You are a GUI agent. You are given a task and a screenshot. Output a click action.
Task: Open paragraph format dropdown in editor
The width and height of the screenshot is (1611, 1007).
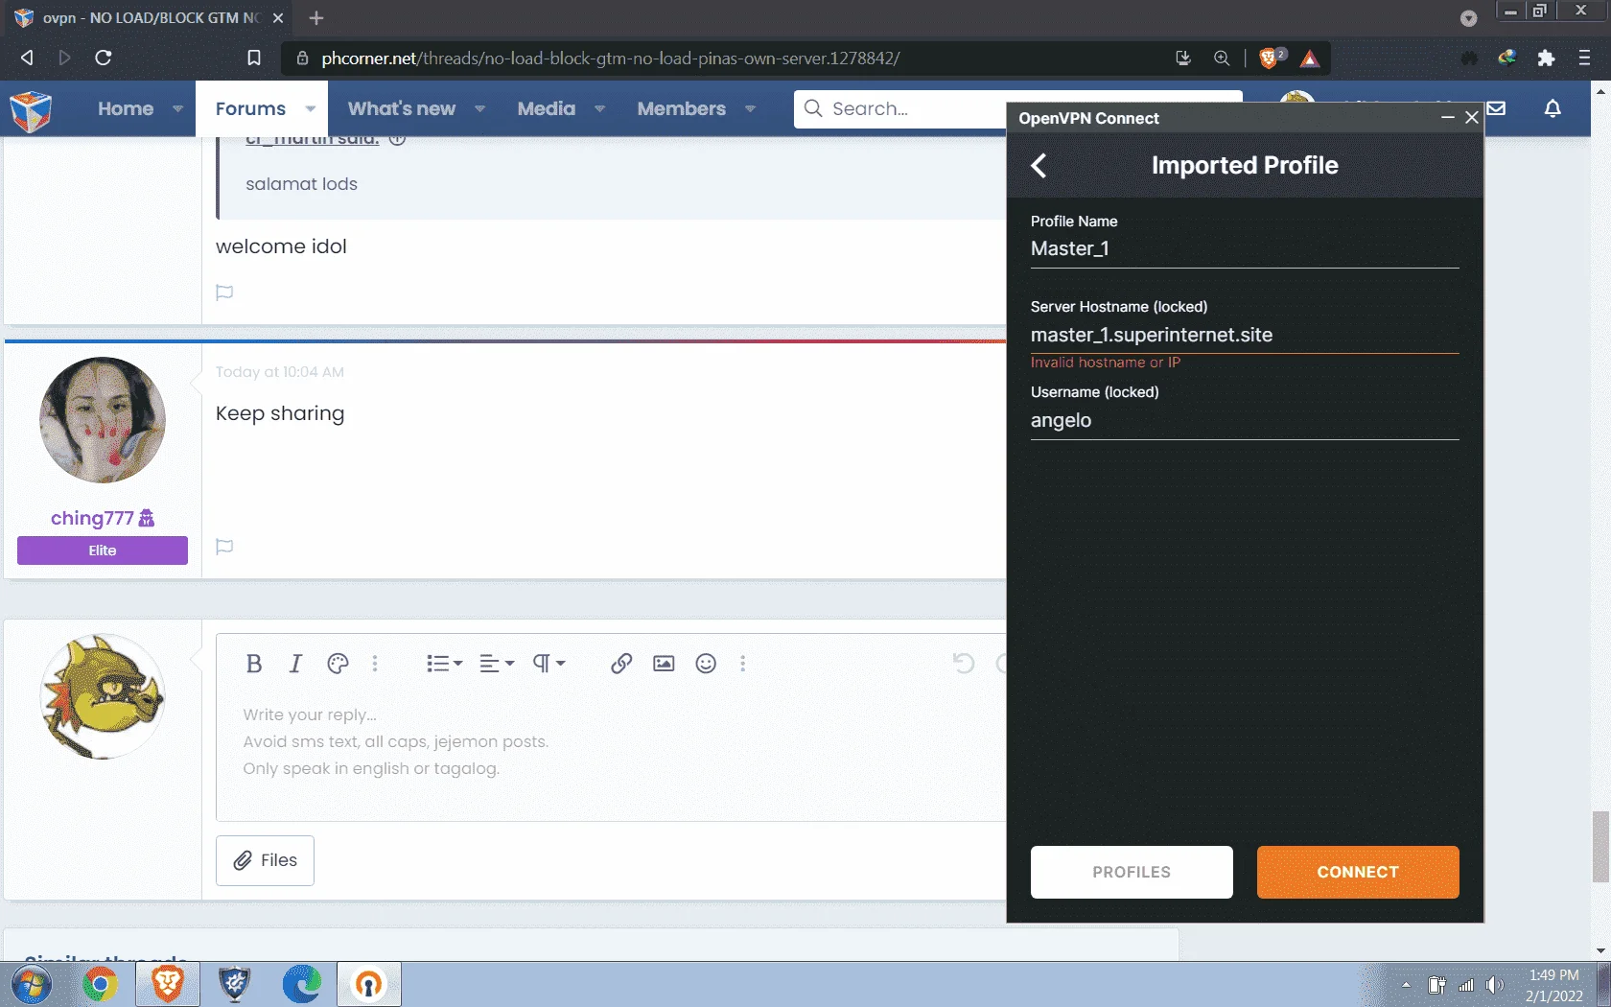549,664
